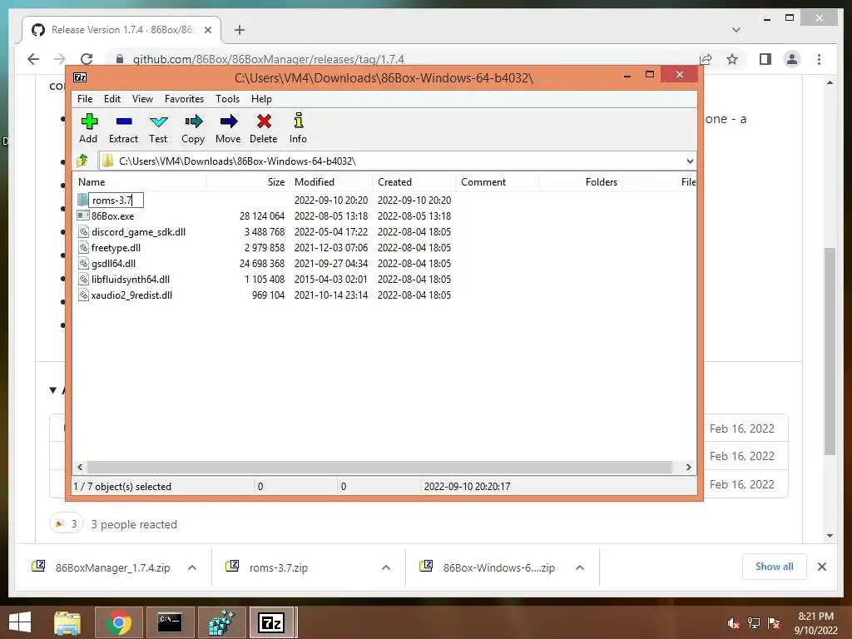Close the Release Version 1.7.4 tab
Viewport: 852px width, 639px height.
(x=207, y=30)
